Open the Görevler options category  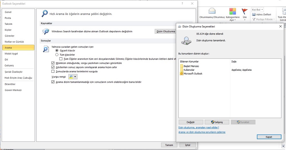[18, 36]
